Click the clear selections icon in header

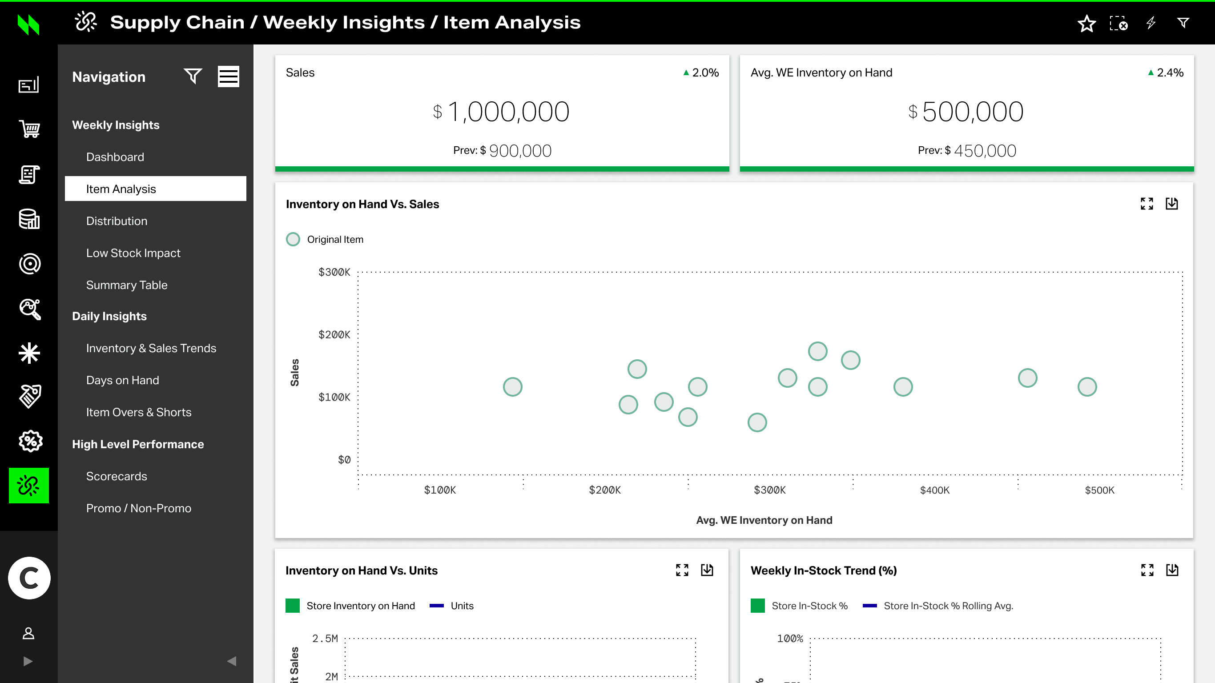[1118, 23]
